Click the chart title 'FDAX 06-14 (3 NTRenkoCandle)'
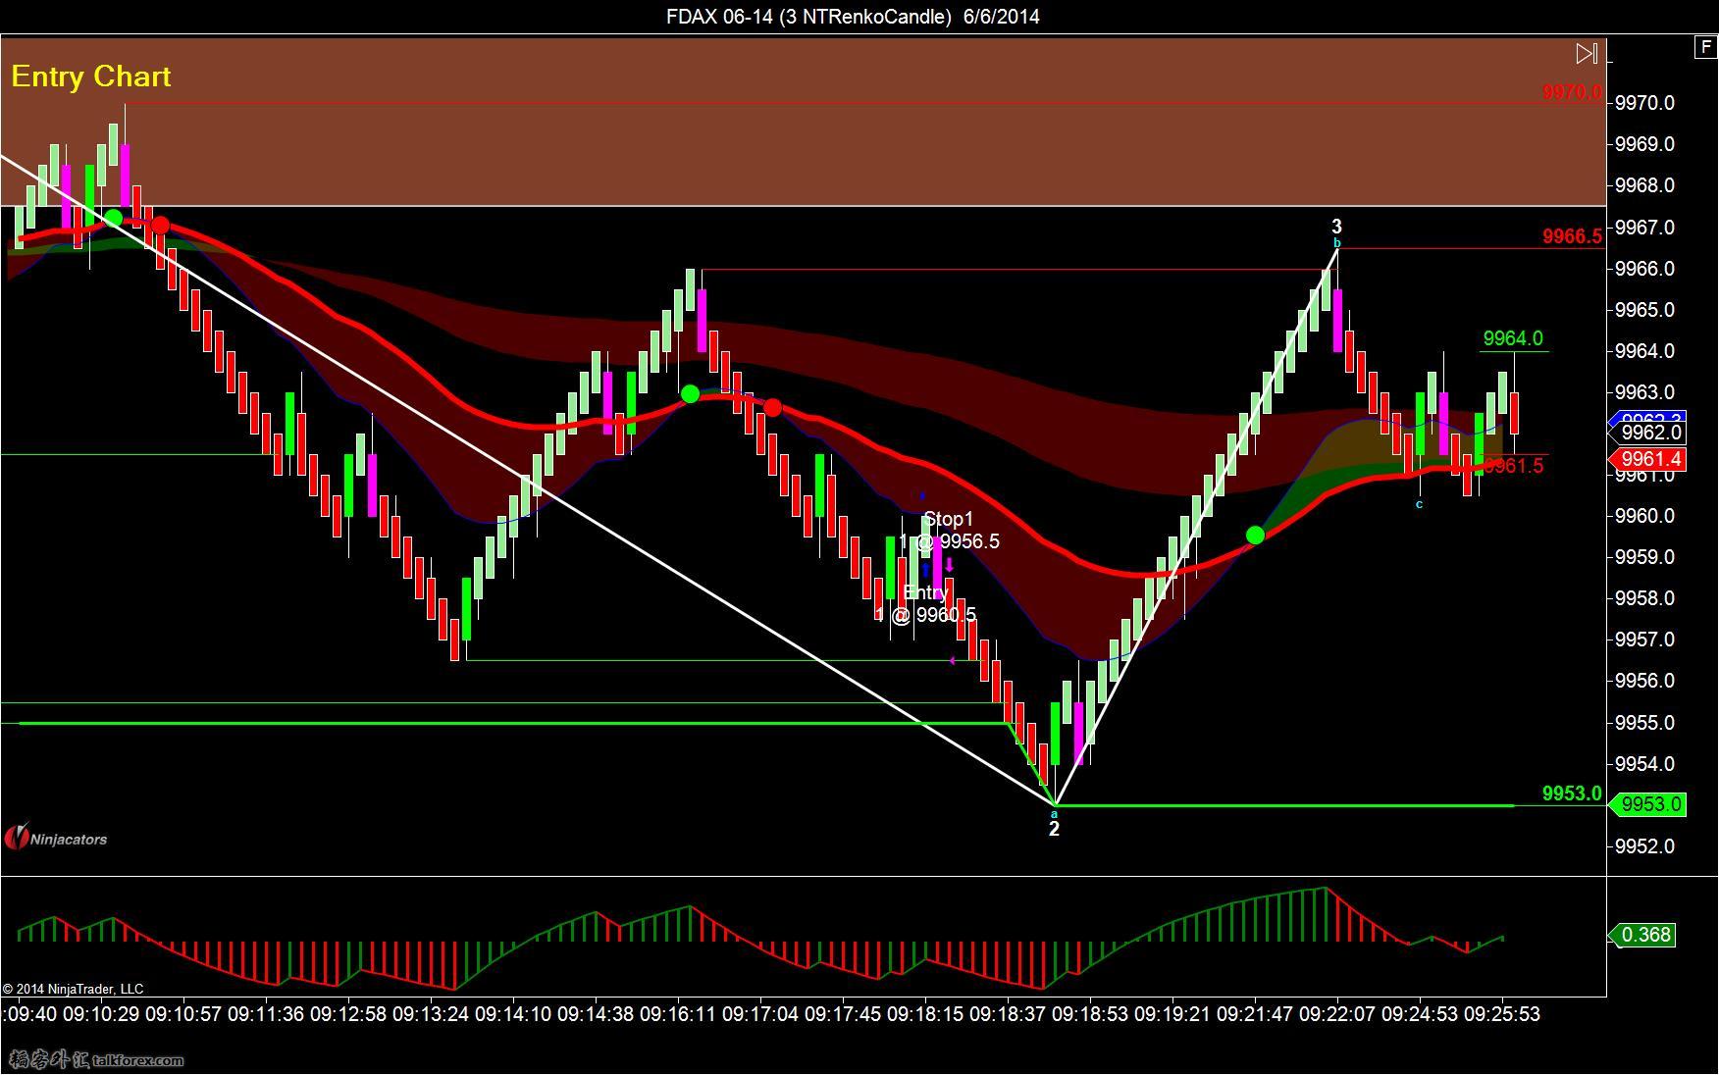1719x1075 pixels. pyautogui.click(x=809, y=17)
